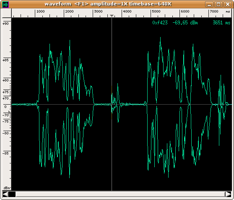Click the 0 level on amplitude scale
Image resolution: width=234 pixels, height=200 pixels.
coord(5,107)
